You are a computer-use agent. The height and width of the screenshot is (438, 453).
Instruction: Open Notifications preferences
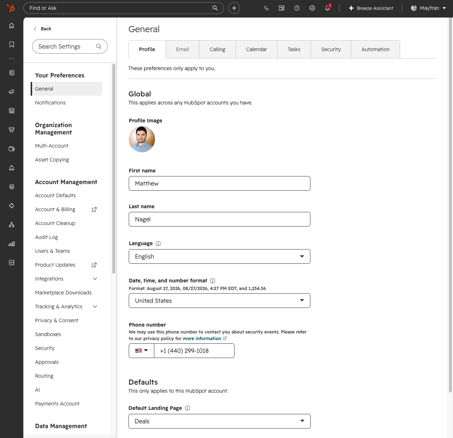pyautogui.click(x=50, y=103)
